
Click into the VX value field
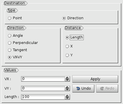tap(43, 79)
